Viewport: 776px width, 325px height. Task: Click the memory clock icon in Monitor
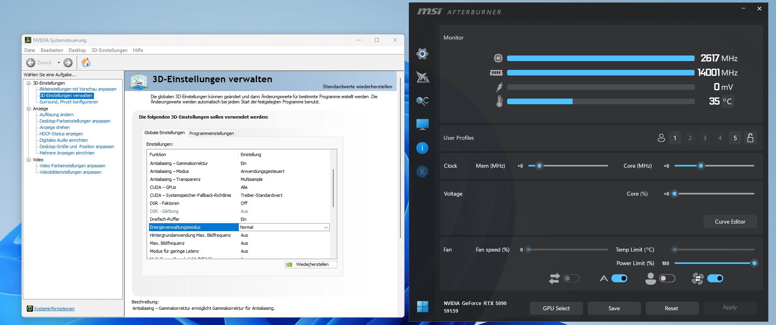pyautogui.click(x=496, y=73)
